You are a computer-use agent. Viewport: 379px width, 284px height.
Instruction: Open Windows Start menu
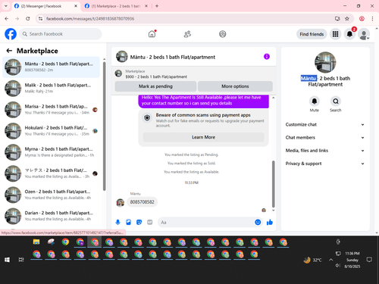pos(7,260)
